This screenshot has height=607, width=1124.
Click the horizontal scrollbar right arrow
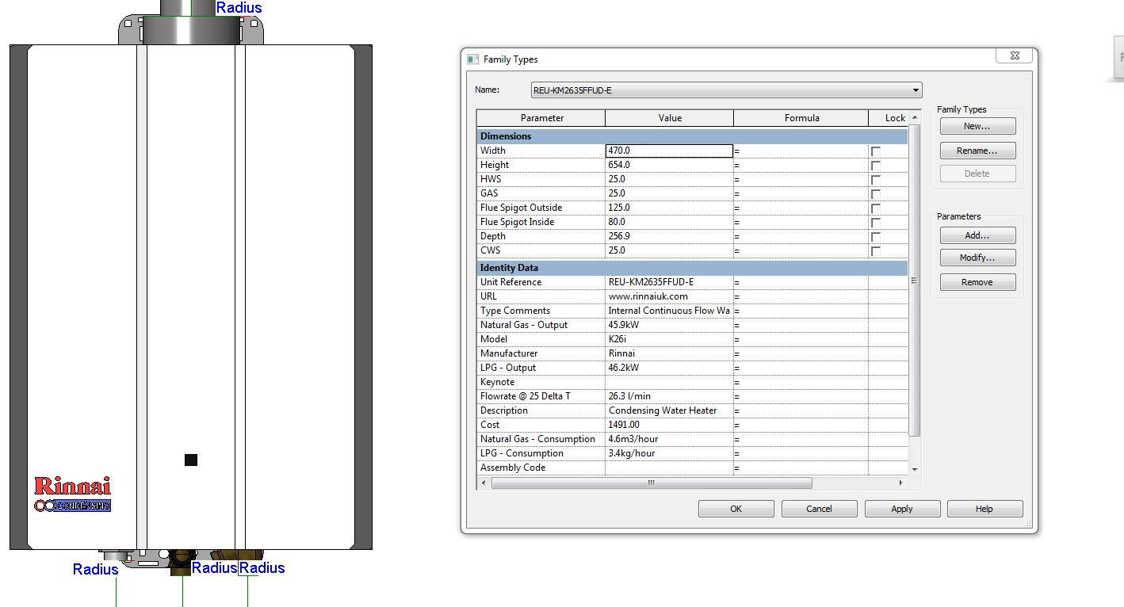coord(900,483)
